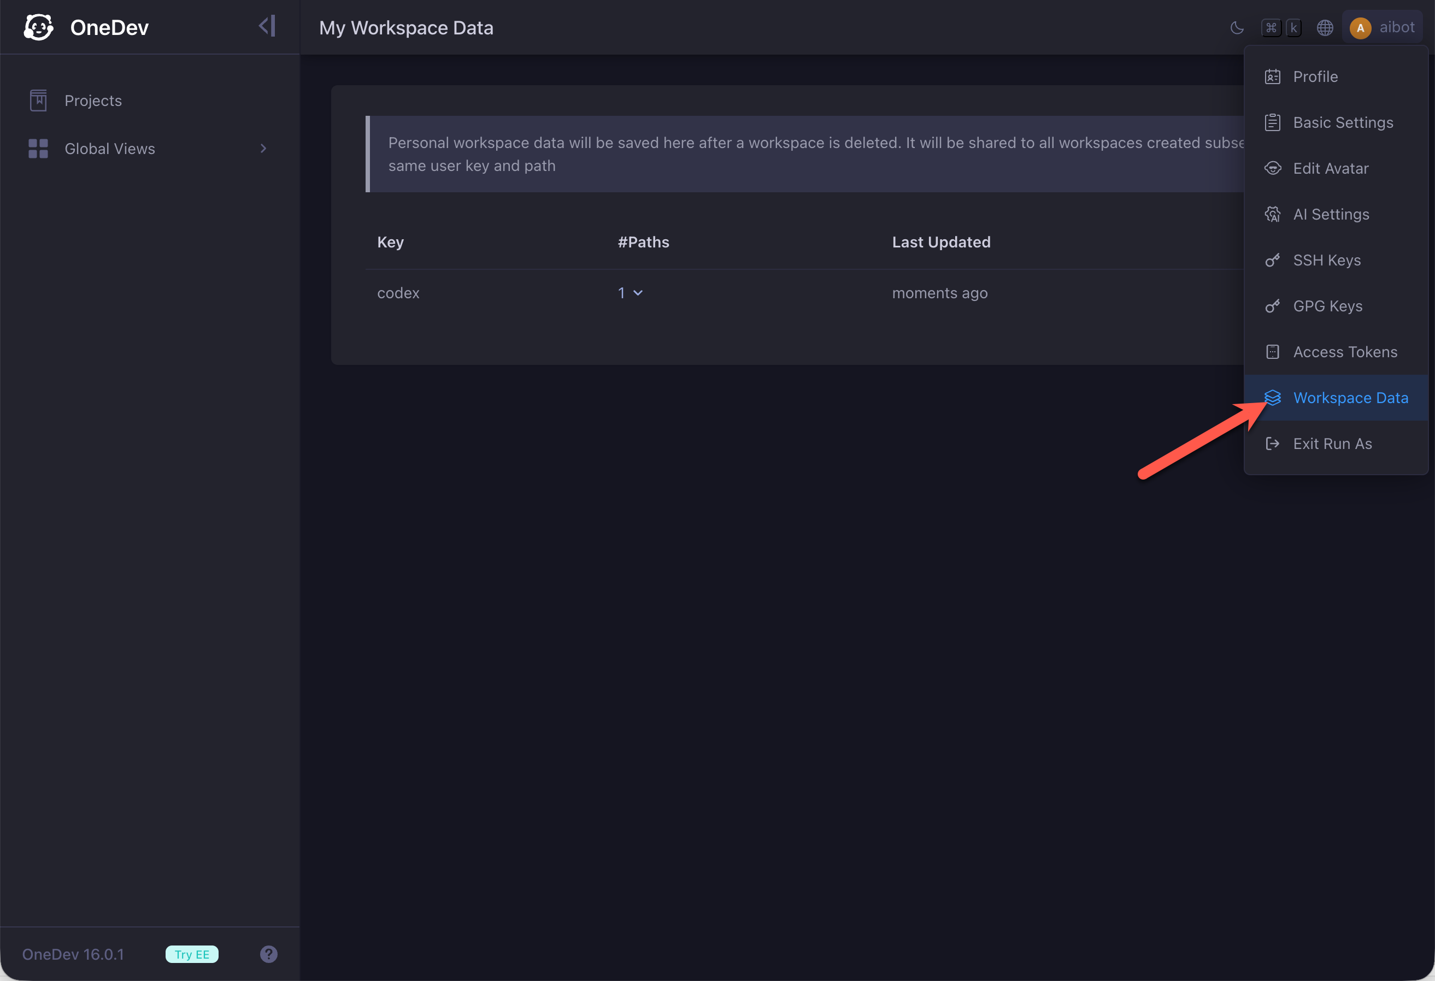Click the Try EE badge
Image resolution: width=1435 pixels, height=981 pixels.
(192, 954)
